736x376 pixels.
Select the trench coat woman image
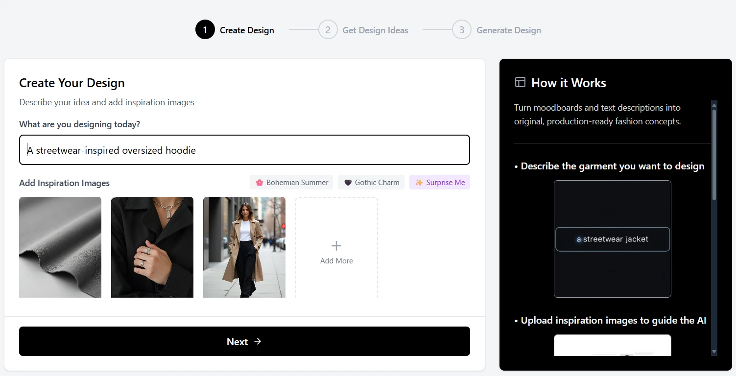click(244, 247)
